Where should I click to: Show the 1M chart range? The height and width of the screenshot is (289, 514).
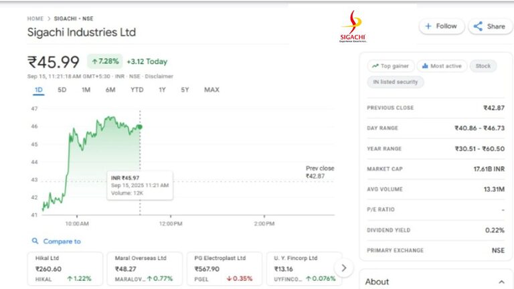coord(86,90)
